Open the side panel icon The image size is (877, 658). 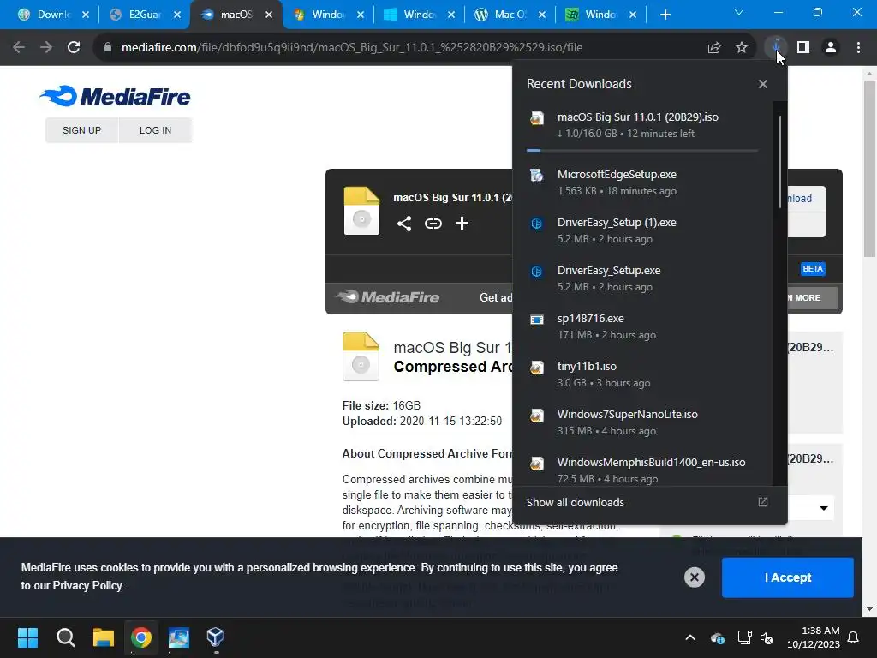[803, 48]
